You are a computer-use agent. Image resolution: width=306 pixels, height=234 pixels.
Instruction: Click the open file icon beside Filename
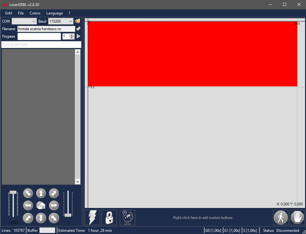pyautogui.click(x=78, y=29)
